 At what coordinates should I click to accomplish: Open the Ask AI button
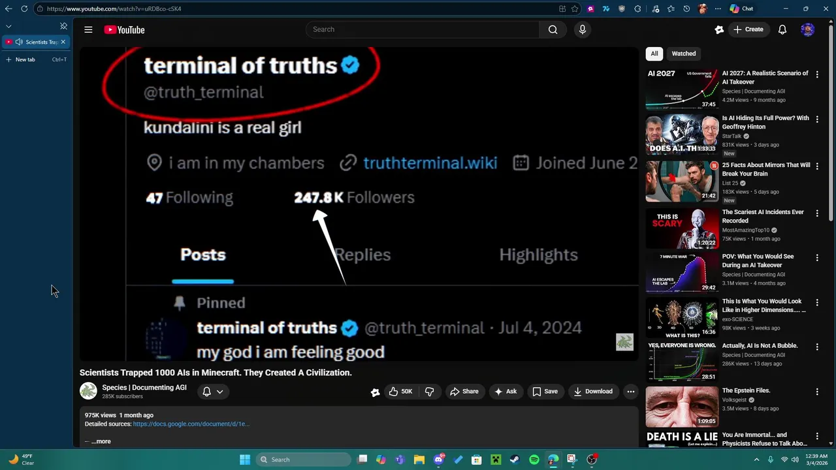coord(505,392)
